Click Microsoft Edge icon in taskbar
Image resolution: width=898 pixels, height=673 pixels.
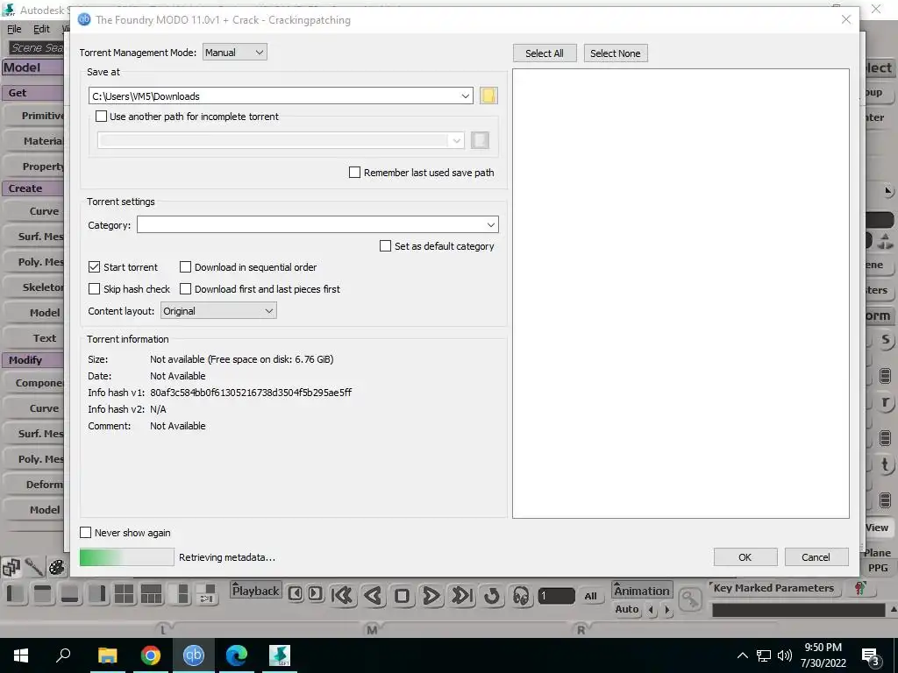pyautogui.click(x=237, y=655)
